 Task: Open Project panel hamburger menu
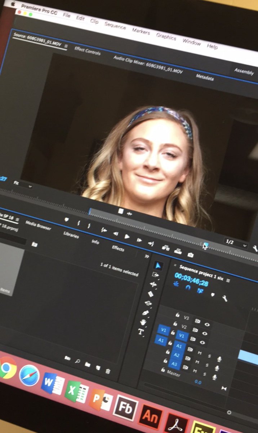17,220
